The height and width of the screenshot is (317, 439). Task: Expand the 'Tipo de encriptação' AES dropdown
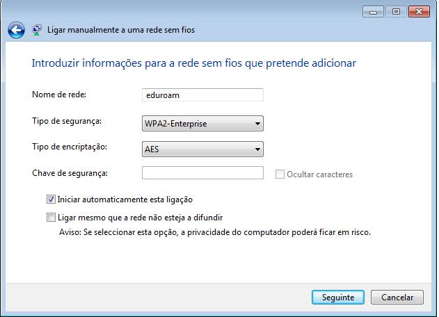pyautogui.click(x=202, y=149)
